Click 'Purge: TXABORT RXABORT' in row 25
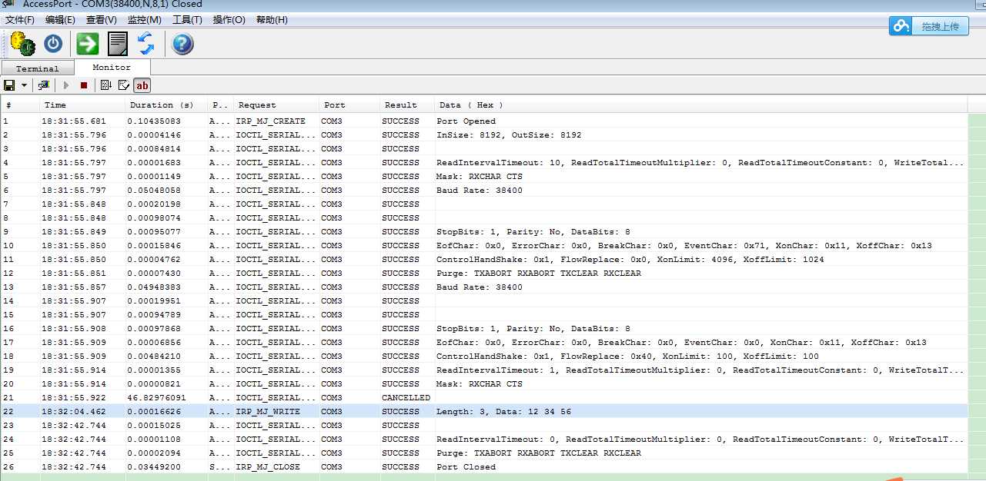The width and height of the screenshot is (986, 481). [x=539, y=453]
